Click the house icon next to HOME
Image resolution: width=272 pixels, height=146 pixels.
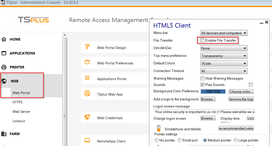[x=4, y=39]
